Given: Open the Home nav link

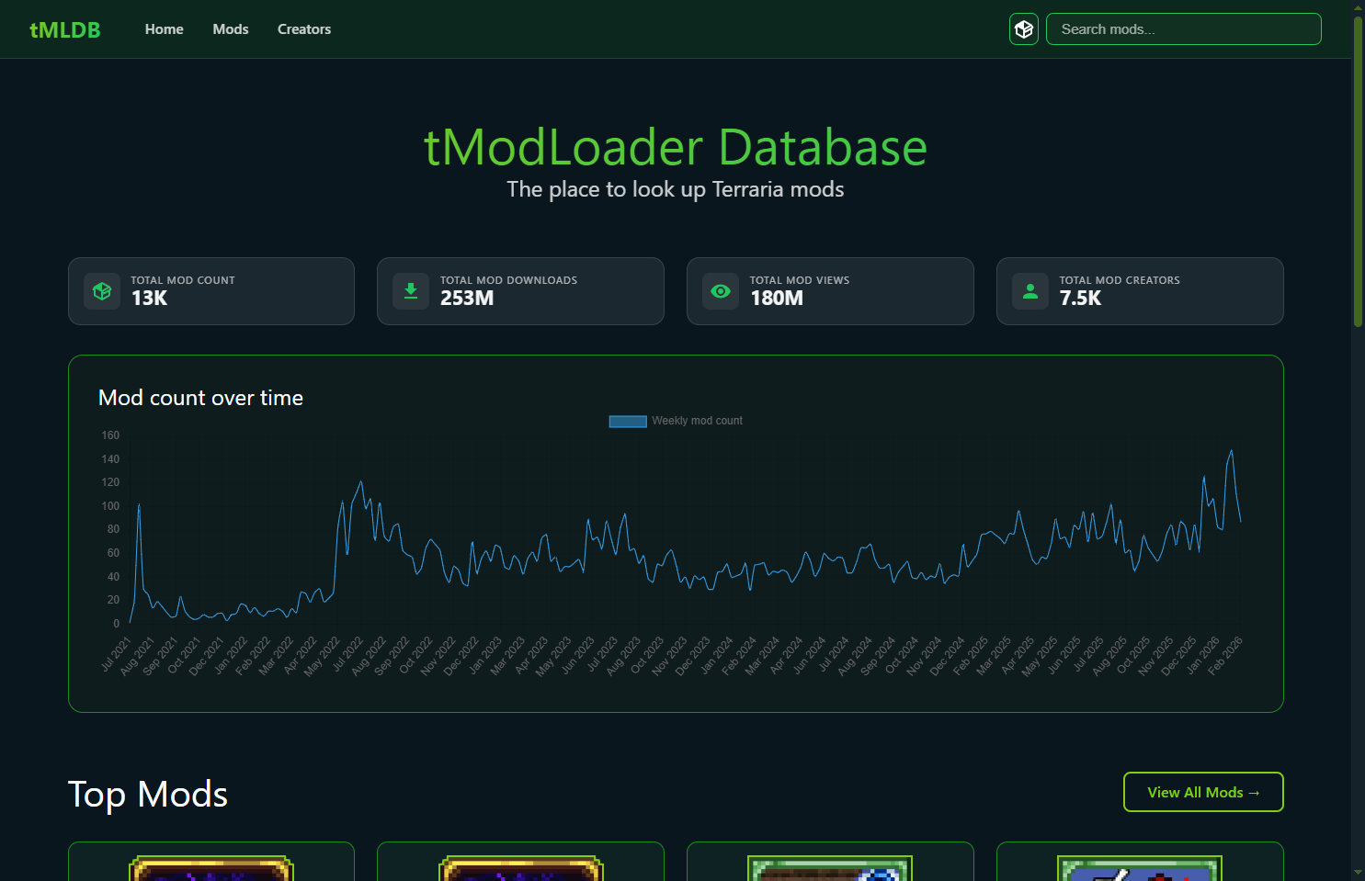Looking at the screenshot, I should pyautogui.click(x=164, y=29).
